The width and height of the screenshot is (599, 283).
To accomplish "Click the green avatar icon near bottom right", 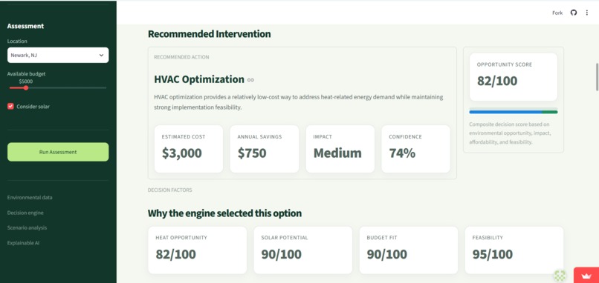I will 560,276.
